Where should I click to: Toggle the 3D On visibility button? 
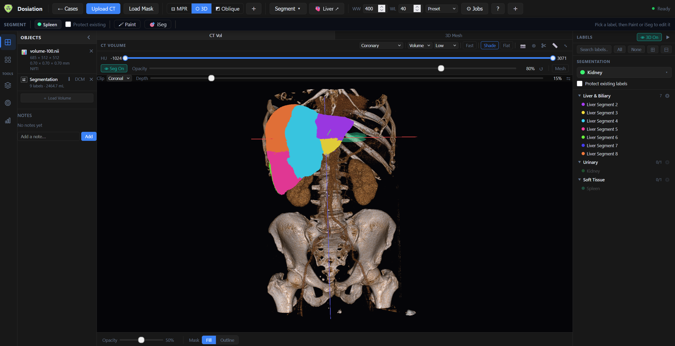click(x=649, y=37)
